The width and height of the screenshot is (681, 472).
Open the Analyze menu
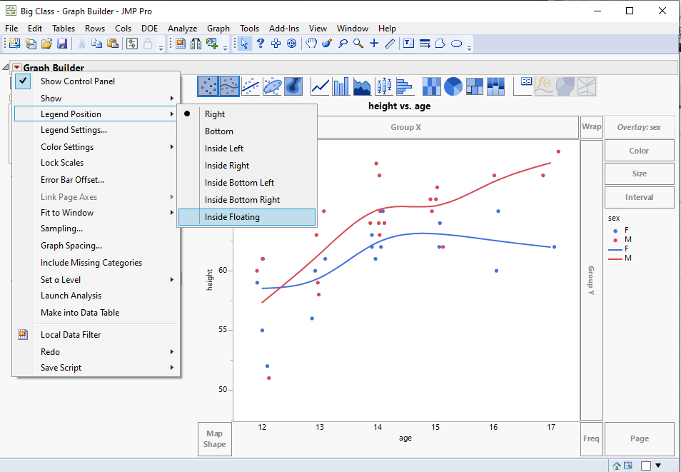183,29
